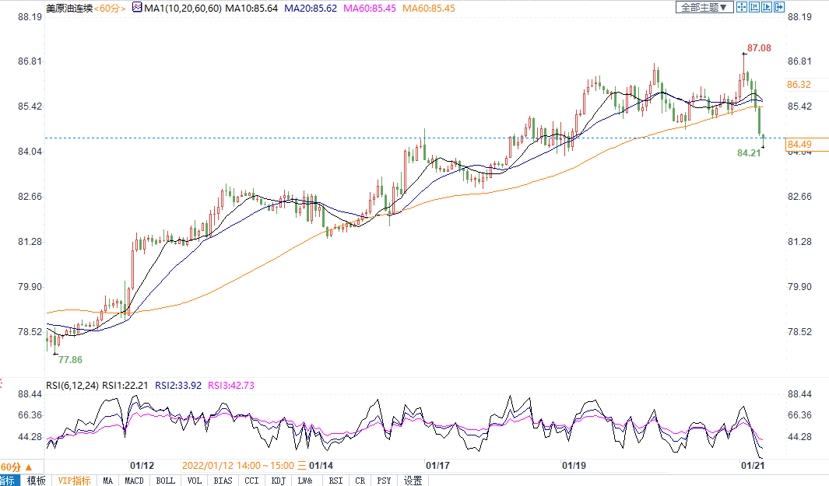Show the VOL indicator tab
This screenshot has height=486, width=829.
click(x=195, y=481)
